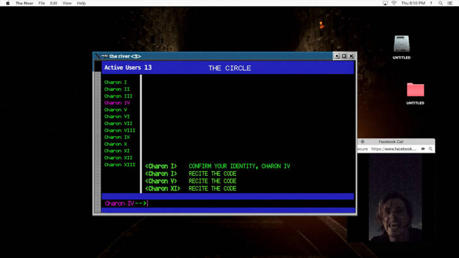The width and height of the screenshot is (459, 258).
Task: Click camera icon in Facebook Call address bar
Action: [423, 149]
